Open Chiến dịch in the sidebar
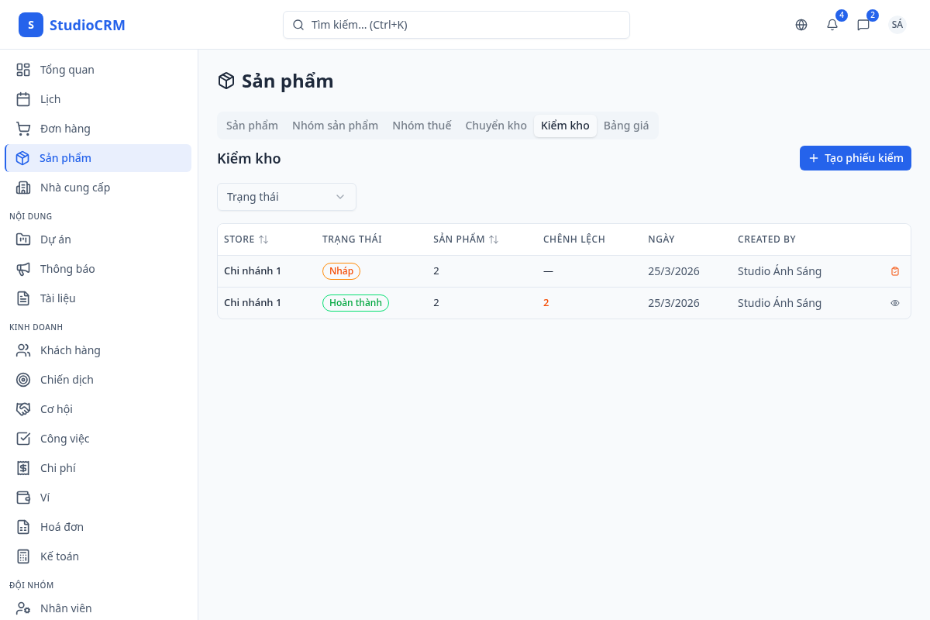930x620 pixels. pos(67,380)
